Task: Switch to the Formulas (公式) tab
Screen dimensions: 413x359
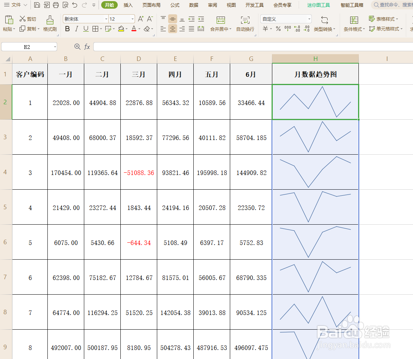Action: point(175,5)
